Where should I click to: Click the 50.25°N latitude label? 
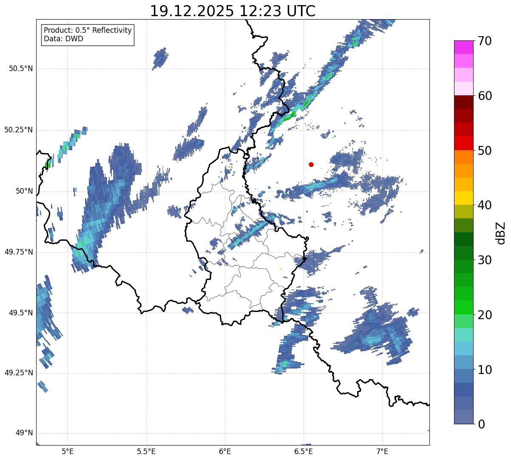[19, 130]
